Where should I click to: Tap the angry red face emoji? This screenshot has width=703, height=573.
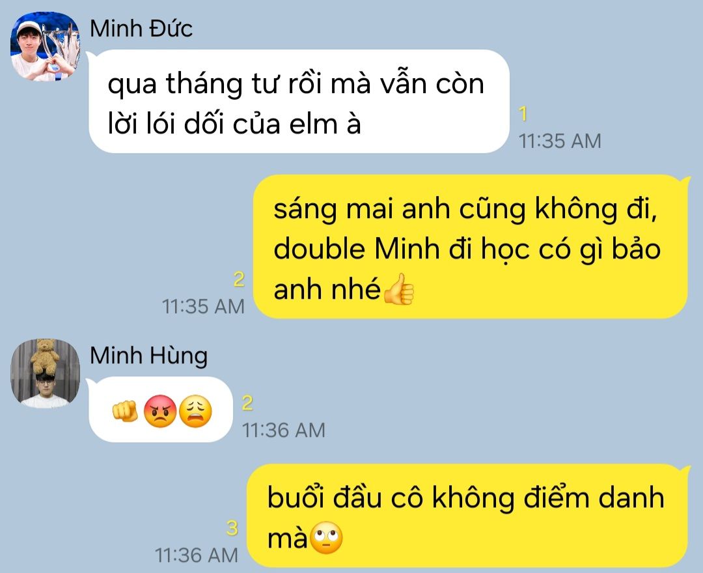point(160,411)
